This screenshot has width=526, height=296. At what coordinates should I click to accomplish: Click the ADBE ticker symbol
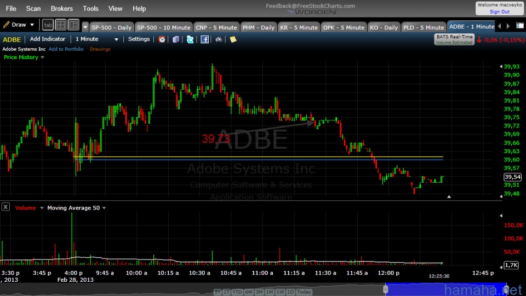click(x=12, y=39)
